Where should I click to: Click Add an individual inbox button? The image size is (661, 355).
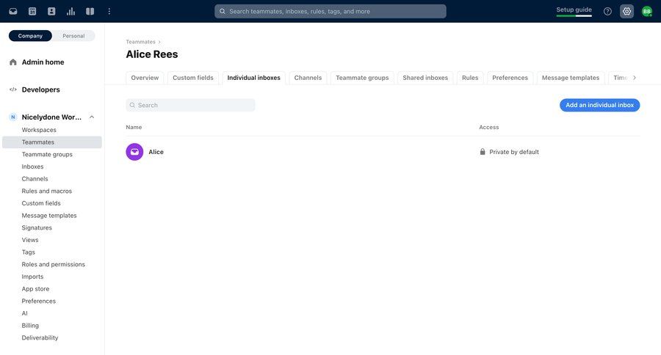(x=599, y=105)
